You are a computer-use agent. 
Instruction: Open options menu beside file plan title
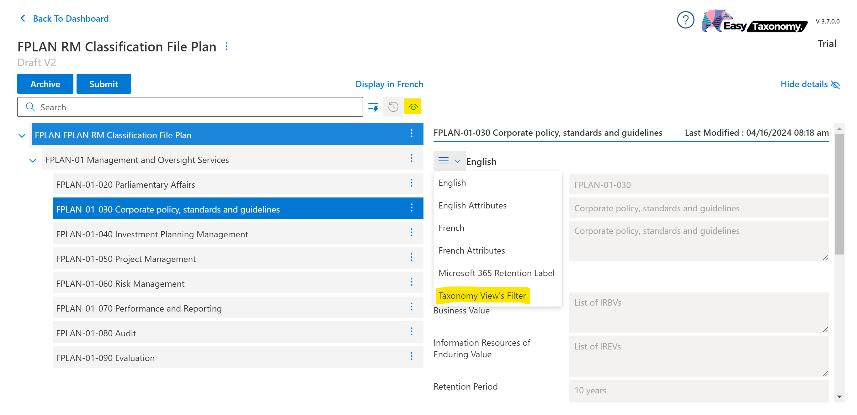point(226,46)
